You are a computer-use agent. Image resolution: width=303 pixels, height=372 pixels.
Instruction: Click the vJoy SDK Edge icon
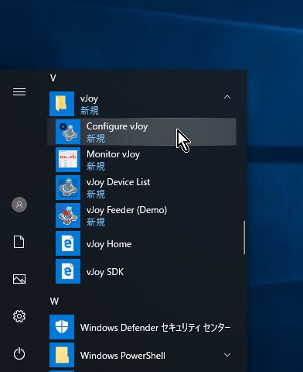click(x=68, y=271)
